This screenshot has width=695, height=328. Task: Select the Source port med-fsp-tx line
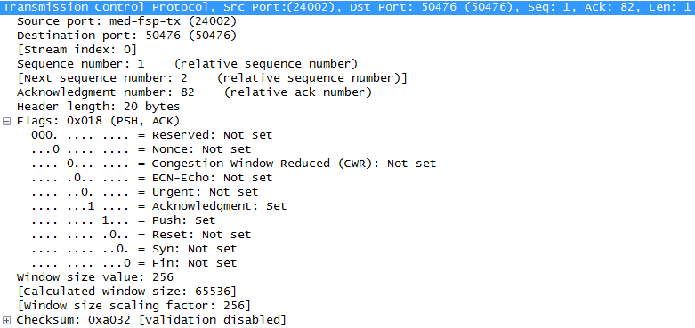click(126, 21)
